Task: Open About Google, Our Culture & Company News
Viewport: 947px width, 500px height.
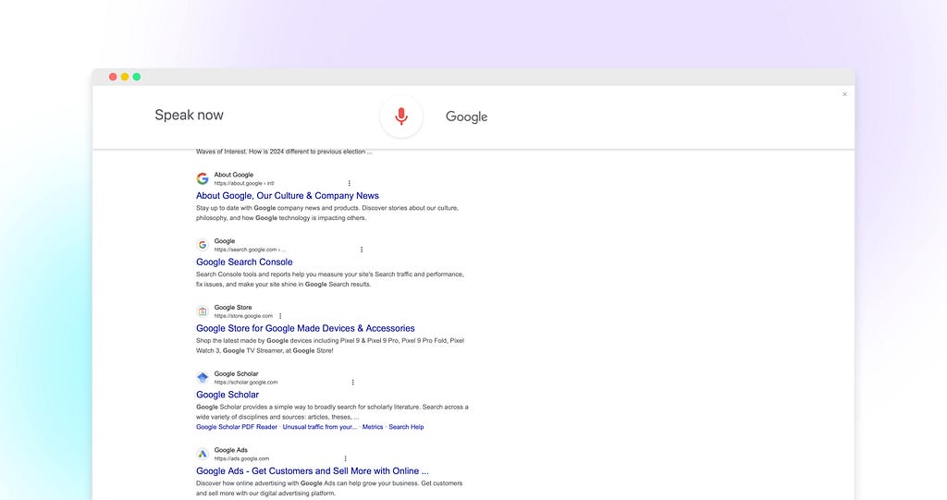Action: [x=288, y=196]
